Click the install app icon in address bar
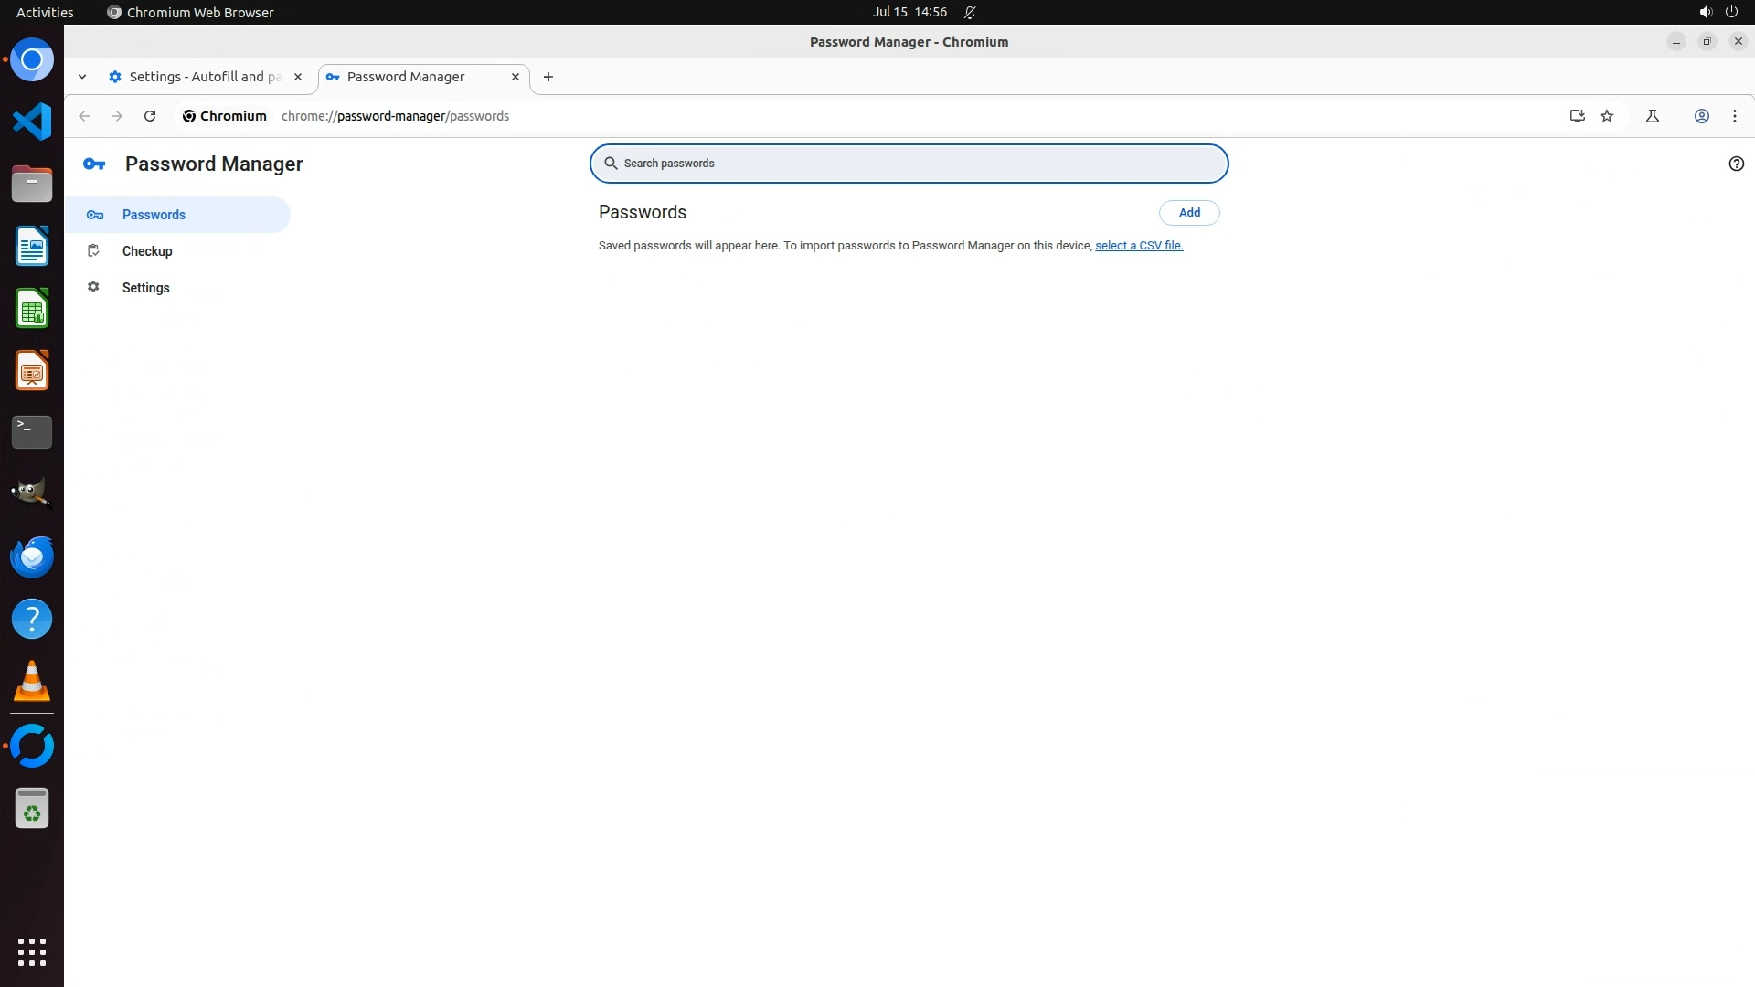 [x=1577, y=116]
